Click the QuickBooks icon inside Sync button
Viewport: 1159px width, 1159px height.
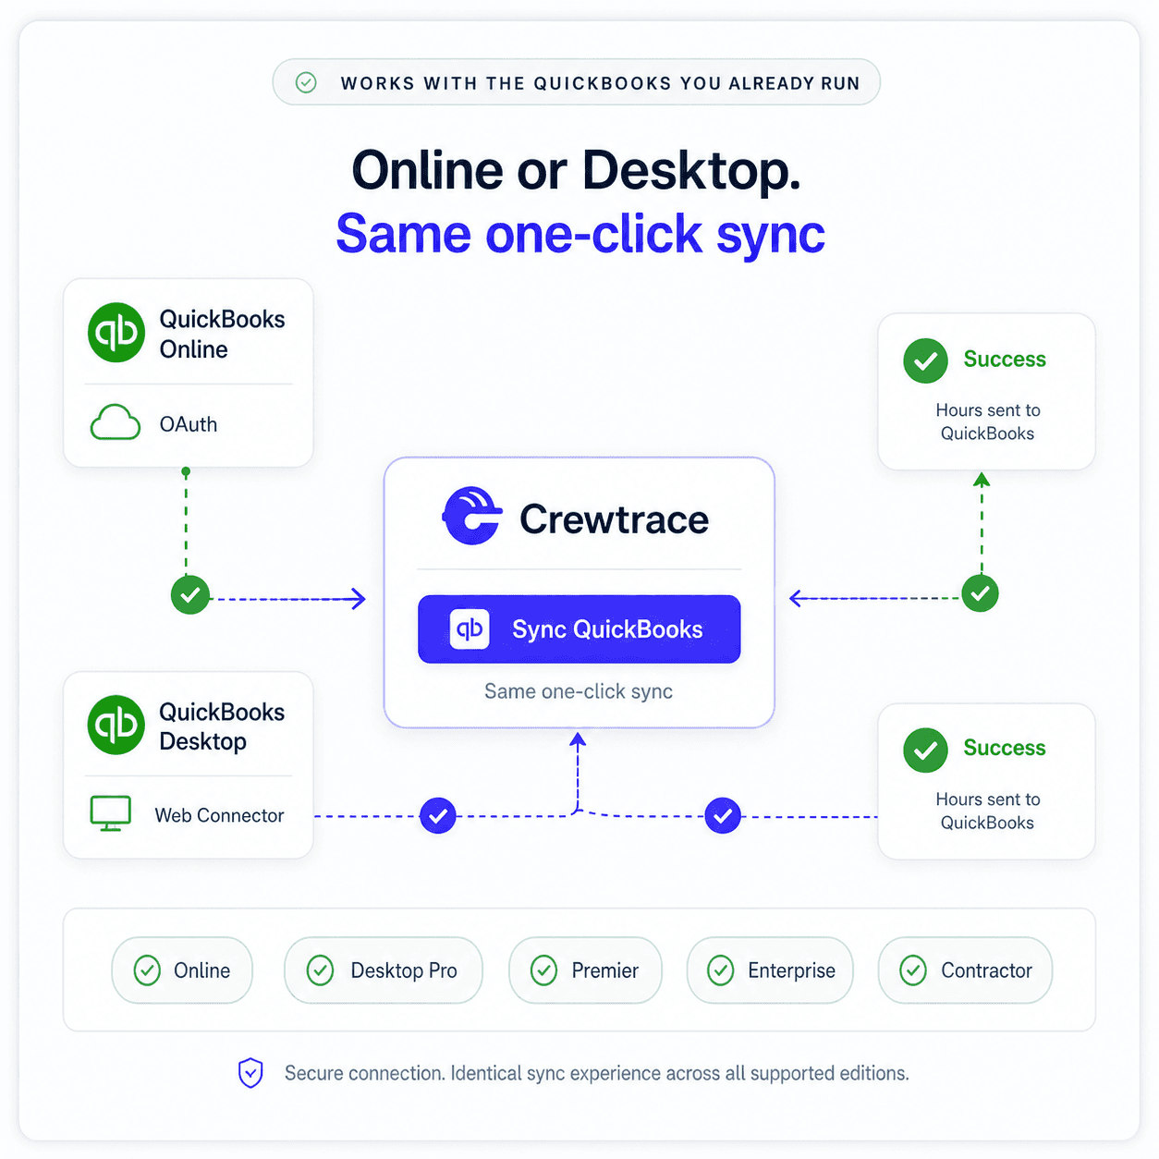pyautogui.click(x=470, y=629)
